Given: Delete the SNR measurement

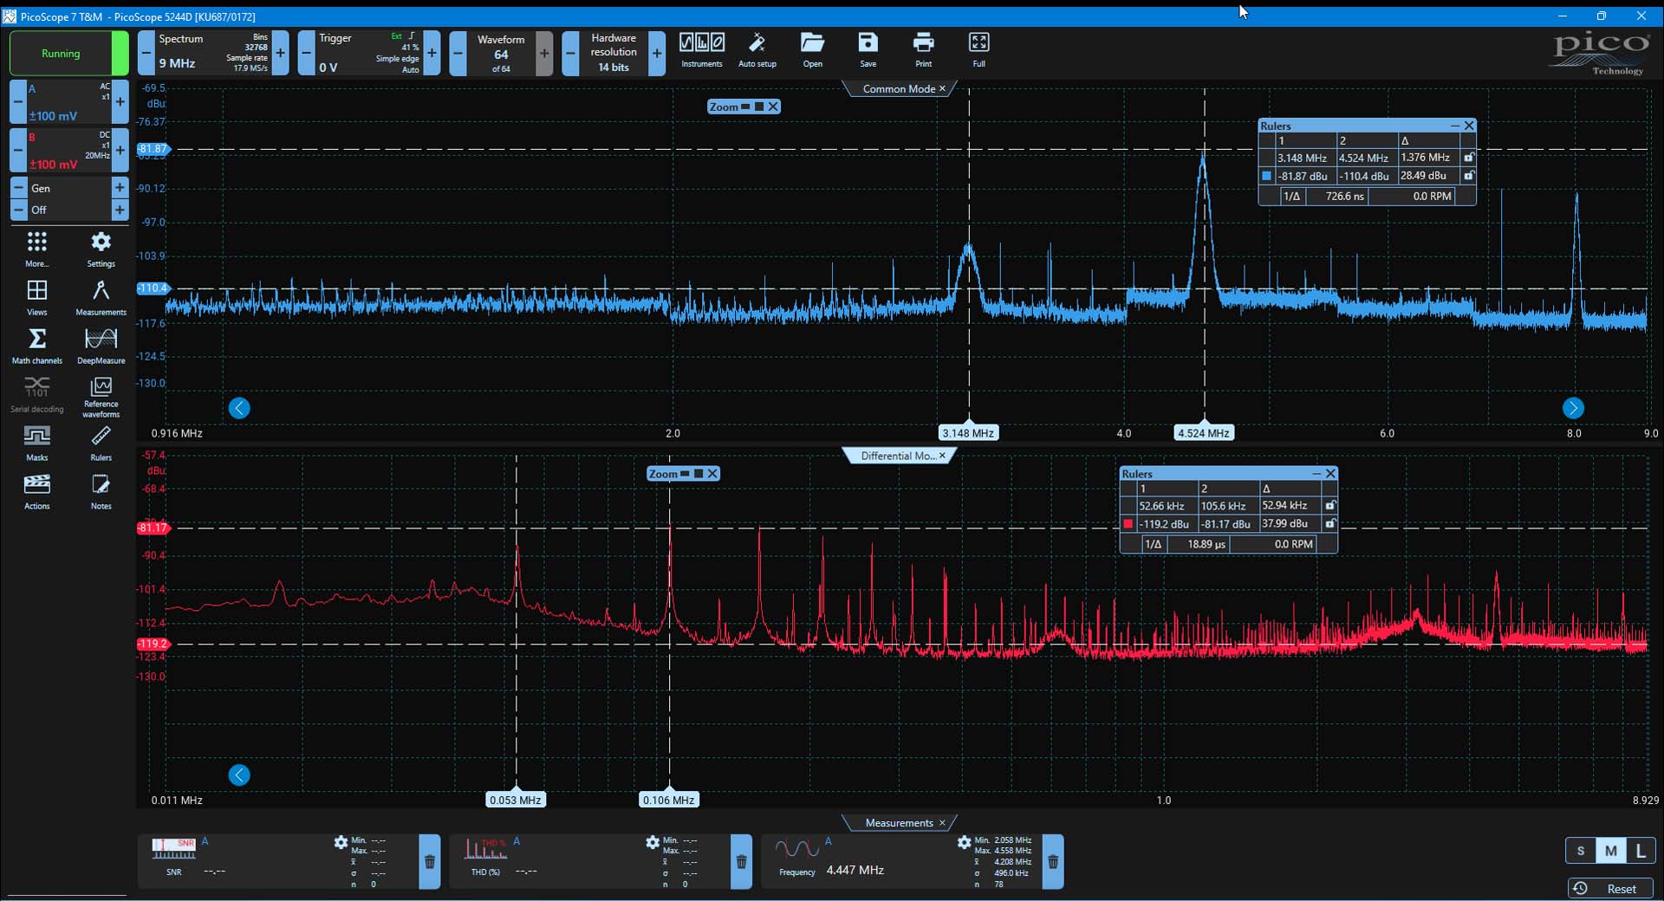Looking at the screenshot, I should tap(430, 862).
